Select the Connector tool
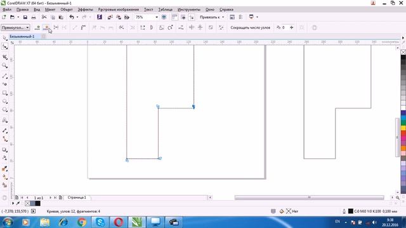406x228 pixels. [4, 139]
